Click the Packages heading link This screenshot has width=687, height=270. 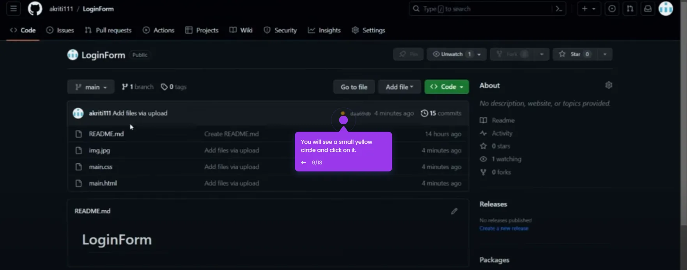[494, 260]
